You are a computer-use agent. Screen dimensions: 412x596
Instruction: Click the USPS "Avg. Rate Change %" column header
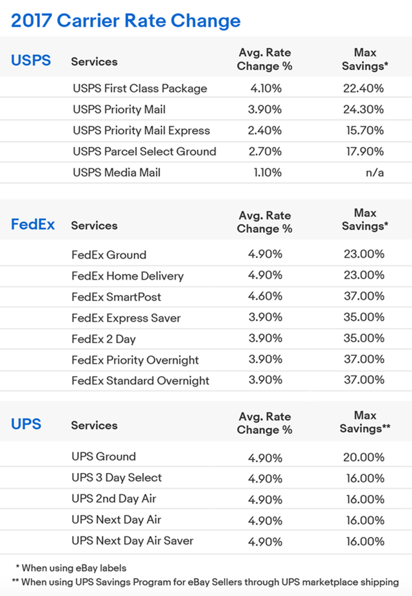(264, 60)
